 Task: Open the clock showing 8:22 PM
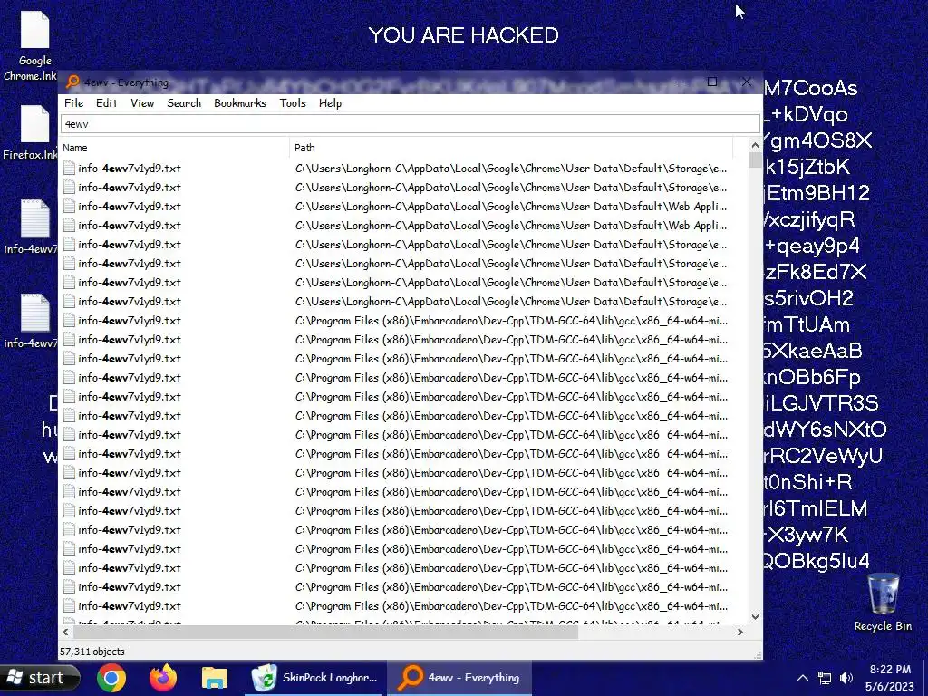click(890, 678)
